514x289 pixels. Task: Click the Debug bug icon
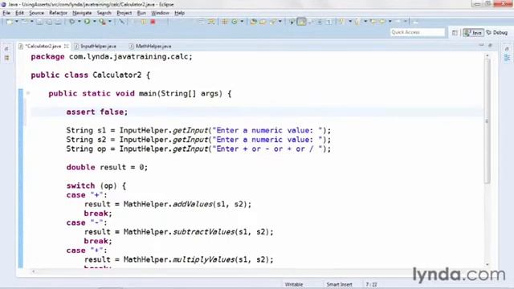[71, 22]
